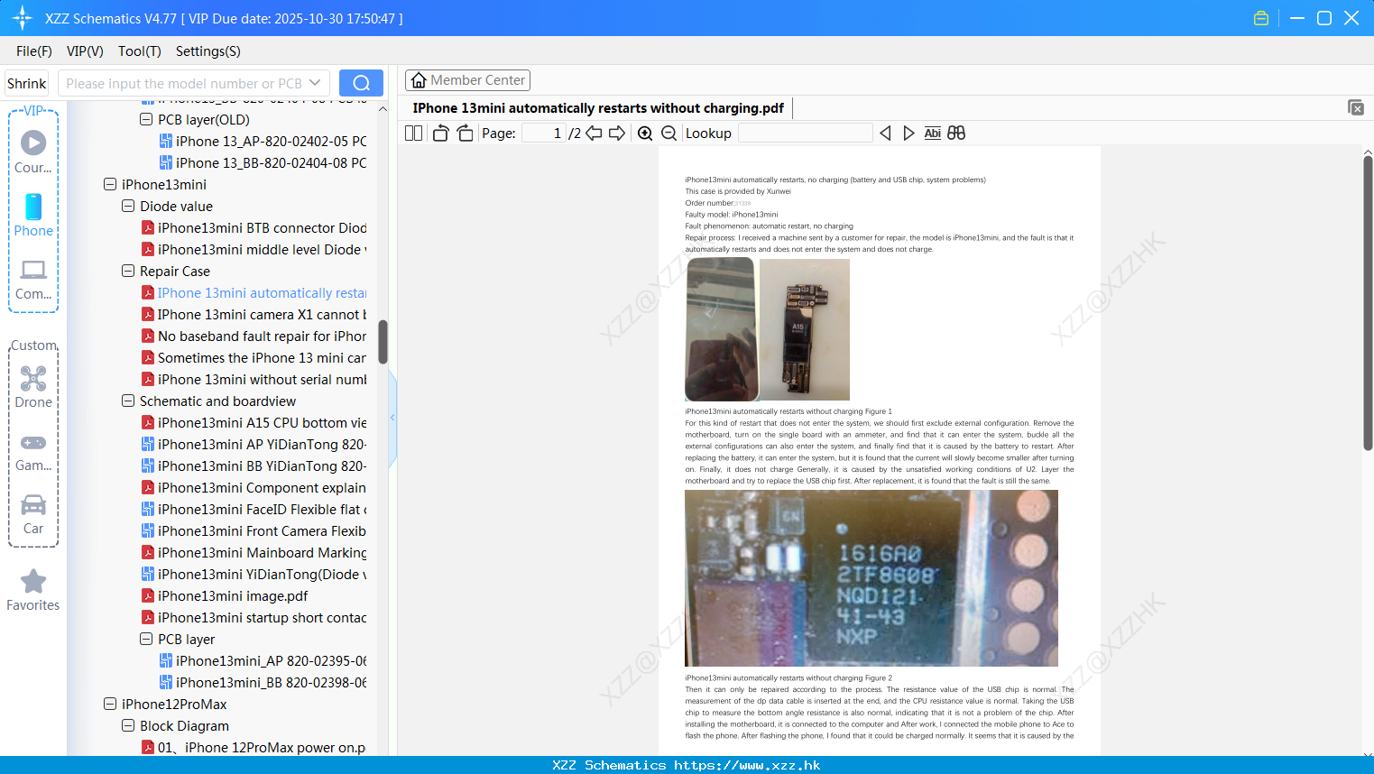Click the binoculars search icon
Screen dimensions: 1374x774
click(x=956, y=134)
